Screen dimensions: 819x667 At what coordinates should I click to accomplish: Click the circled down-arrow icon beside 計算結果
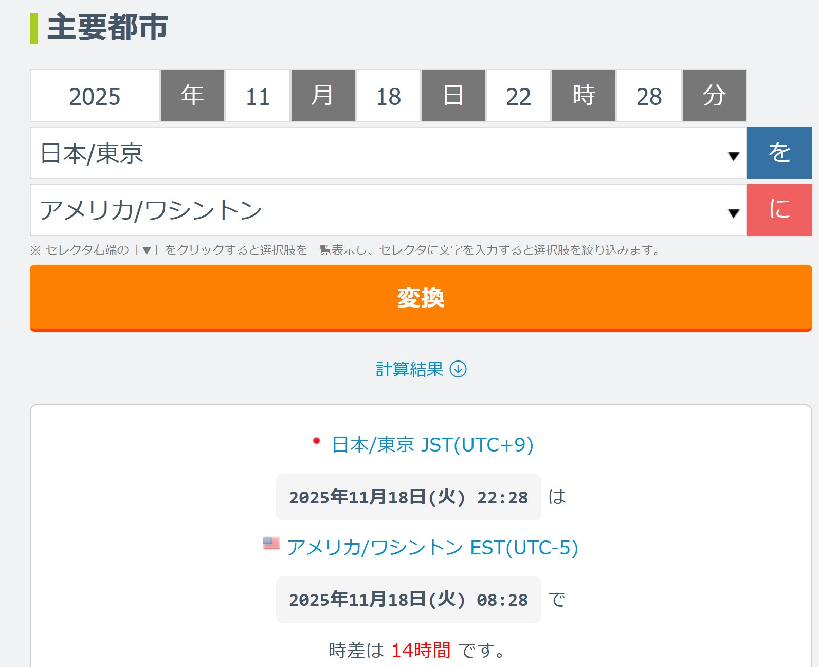[x=458, y=369]
